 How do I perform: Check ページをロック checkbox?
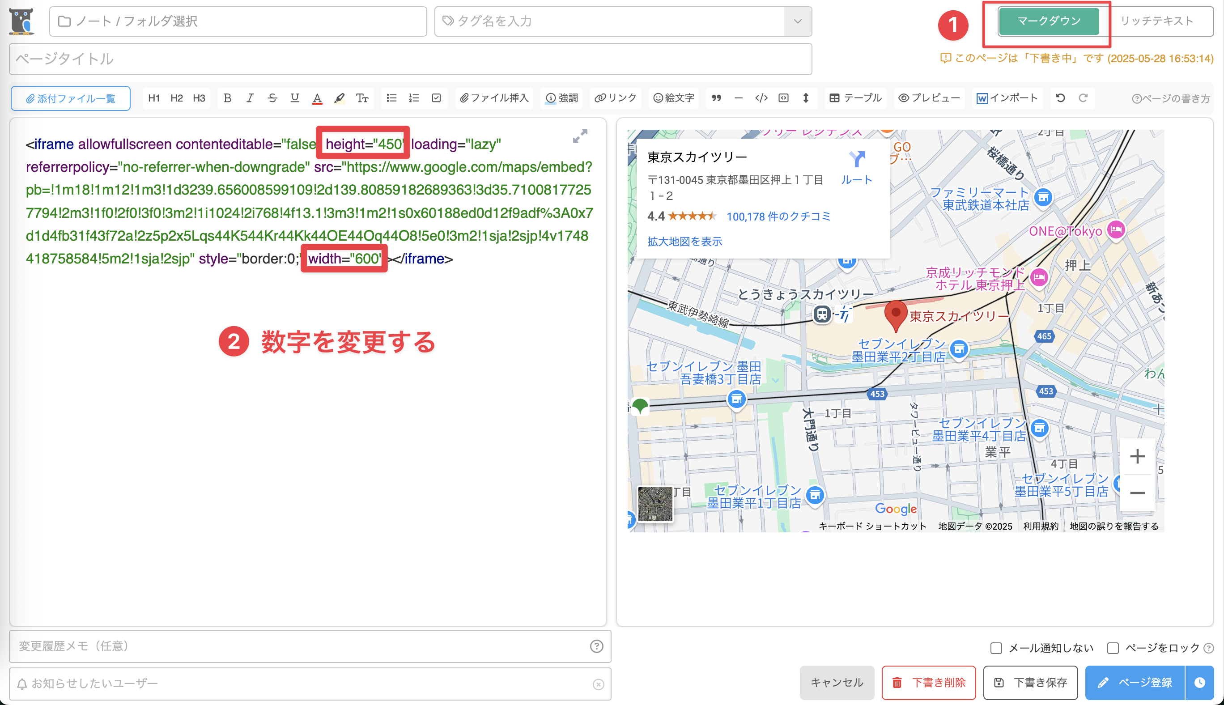(x=1113, y=648)
